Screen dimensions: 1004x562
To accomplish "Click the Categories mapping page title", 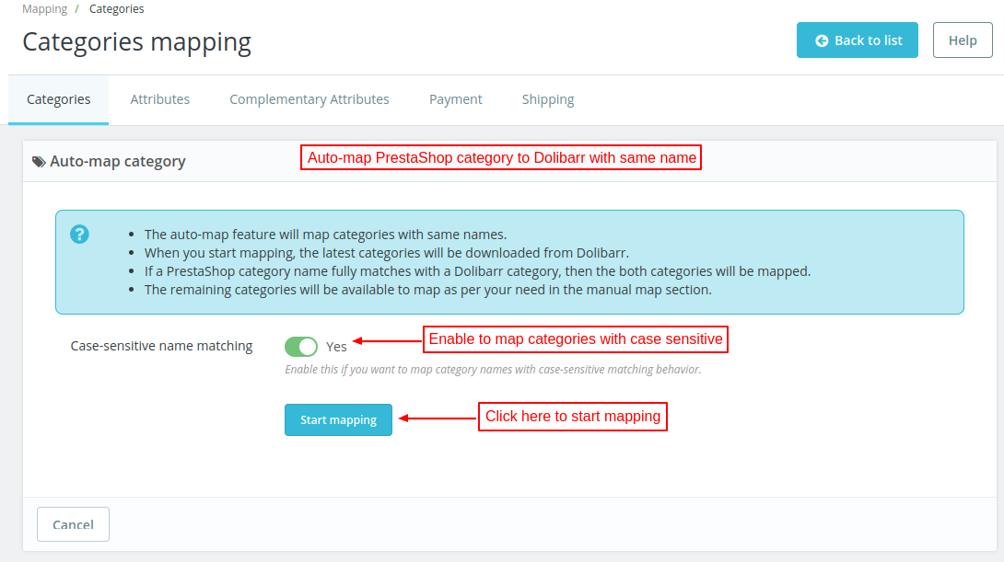I will coord(136,42).
